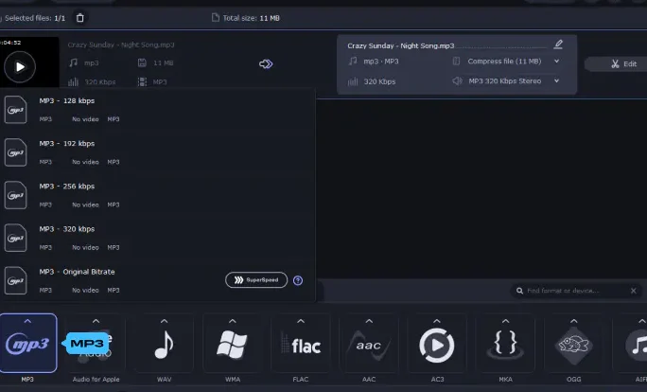This screenshot has width=647, height=392.
Task: Expand presets chevron on AC3 tile
Action: click(437, 321)
